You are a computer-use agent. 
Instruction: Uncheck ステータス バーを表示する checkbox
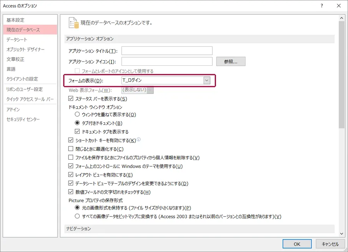[71, 99]
